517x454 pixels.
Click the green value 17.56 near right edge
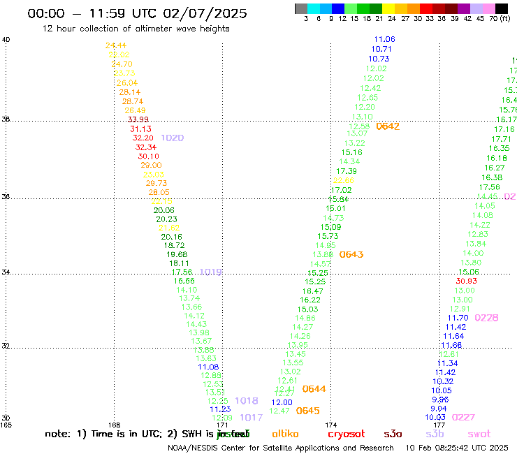click(x=489, y=187)
